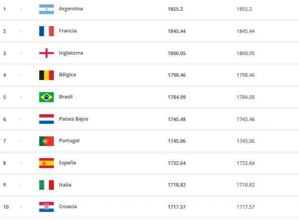Click Portugal's bold 1745.06 points value
The width and height of the screenshot is (299, 220).
pos(176,141)
